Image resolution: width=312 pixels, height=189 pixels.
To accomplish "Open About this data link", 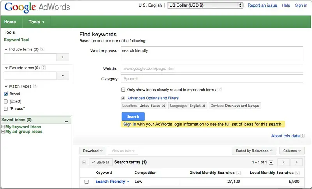I will point(285,136).
